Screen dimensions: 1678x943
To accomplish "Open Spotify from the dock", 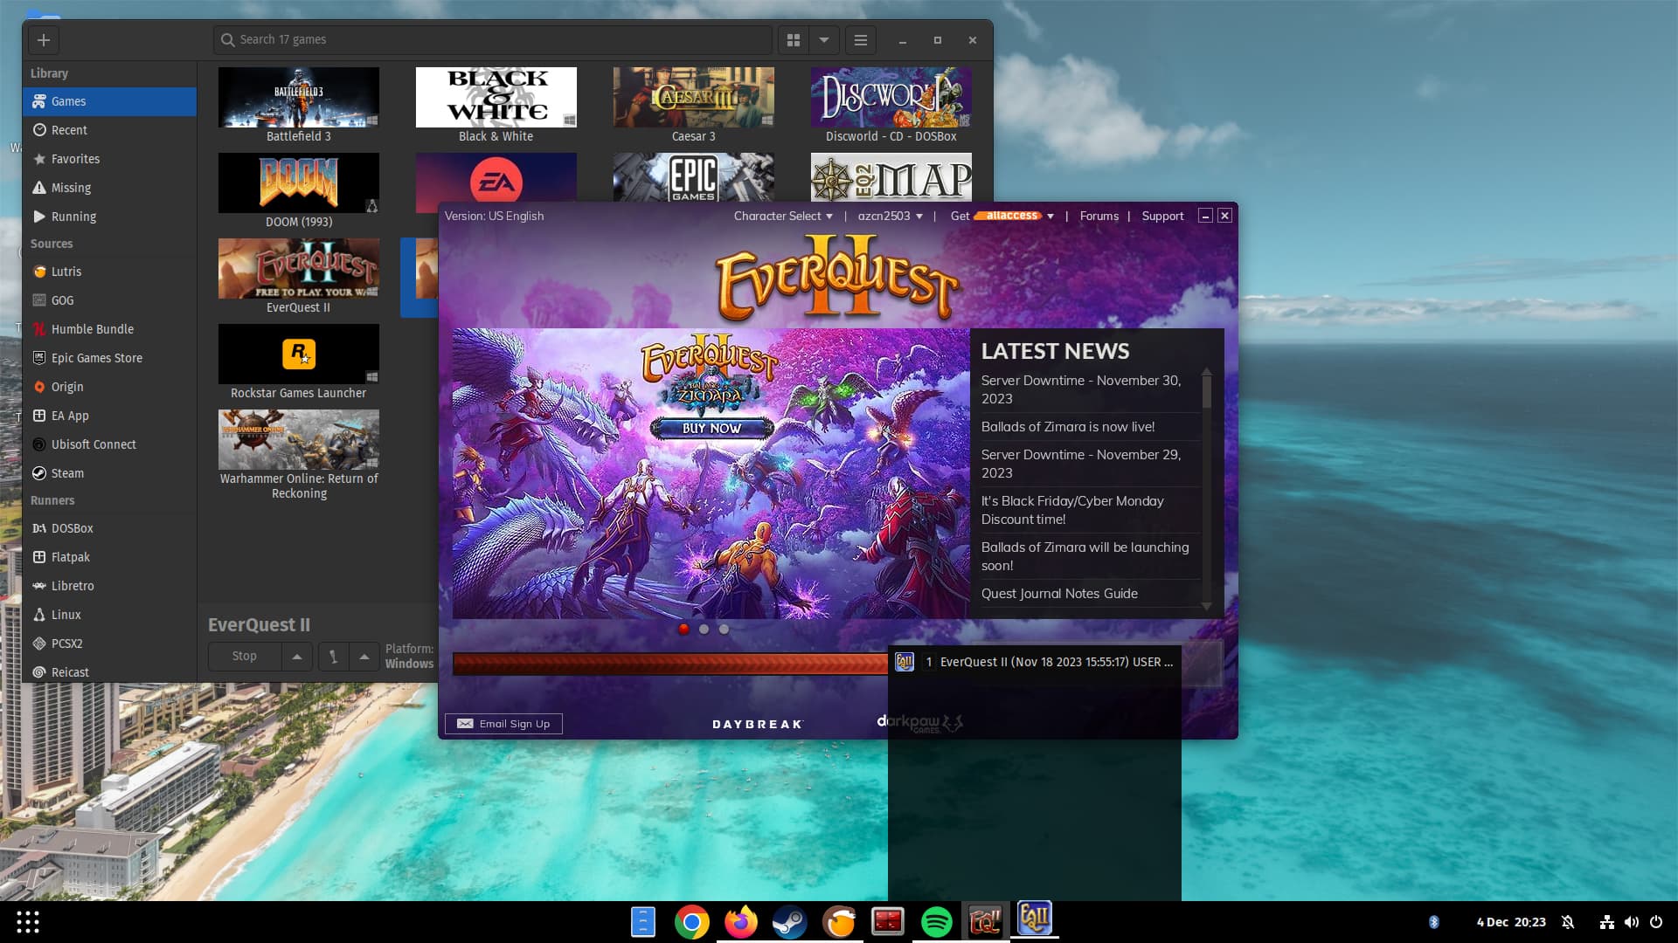I will tap(936, 922).
